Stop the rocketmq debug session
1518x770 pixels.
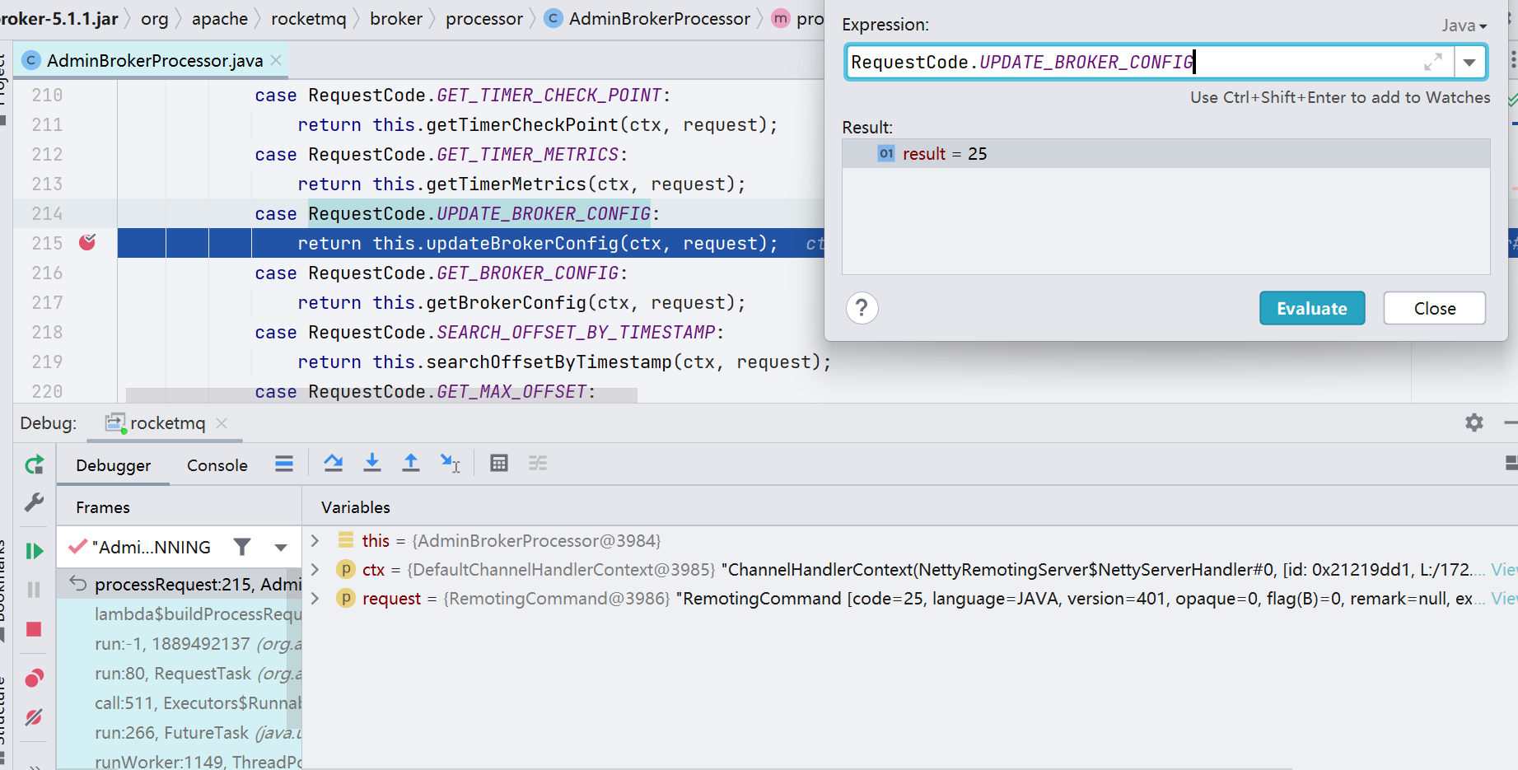(34, 629)
